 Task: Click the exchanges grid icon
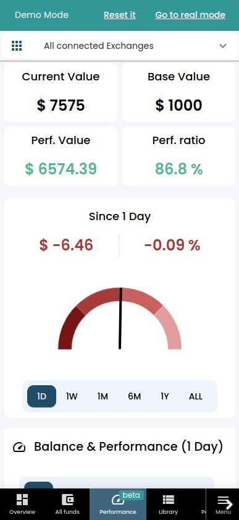click(17, 46)
